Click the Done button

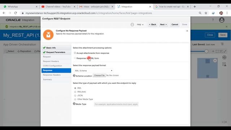[184, 25]
